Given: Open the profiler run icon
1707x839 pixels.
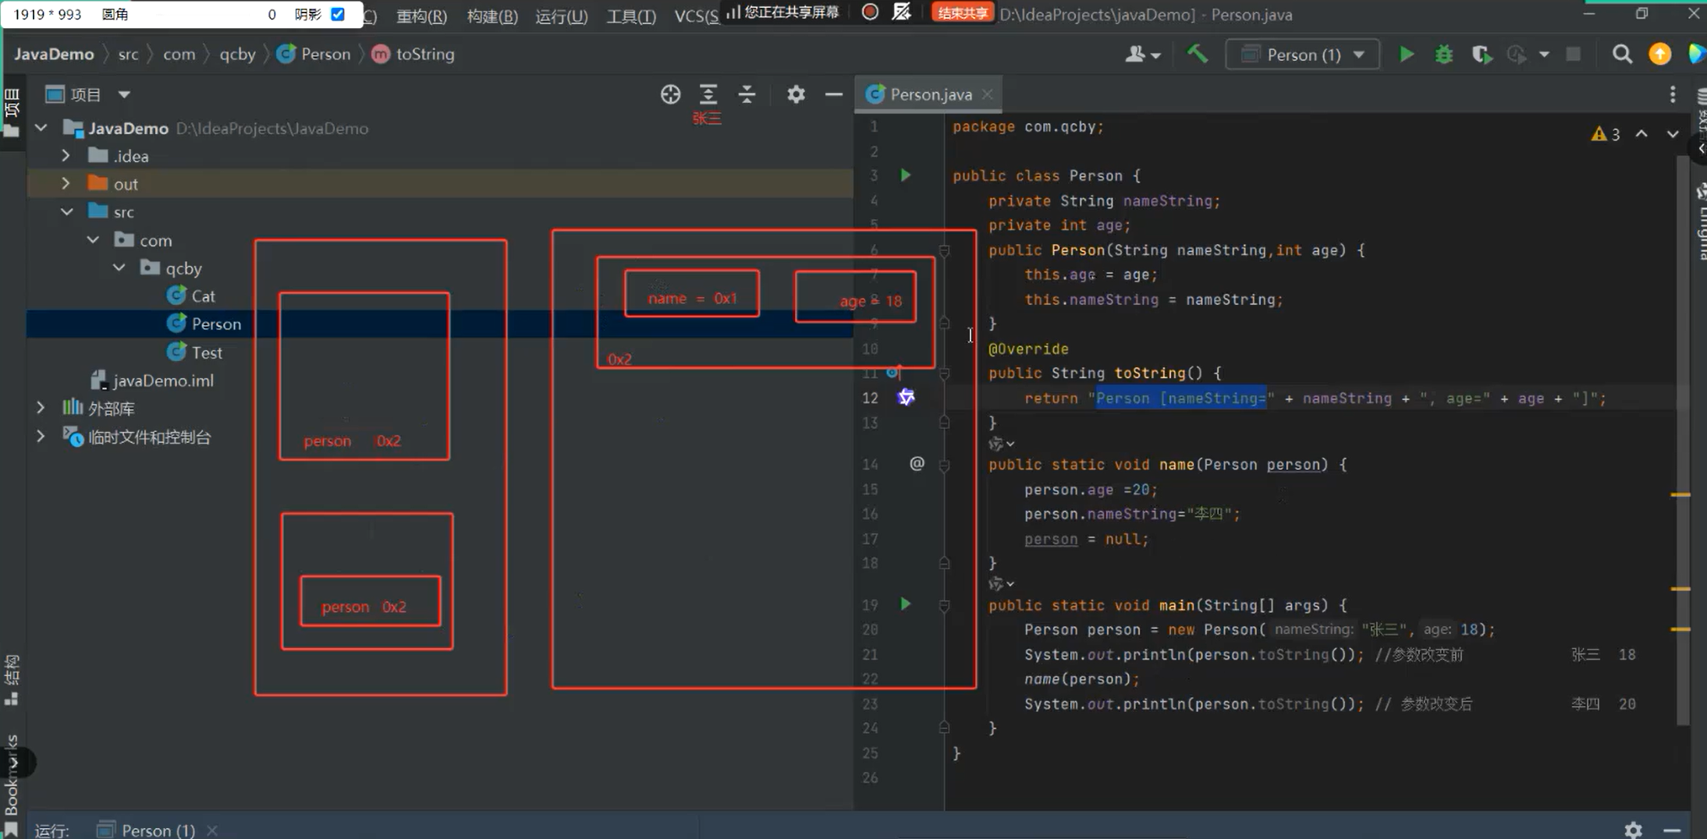Looking at the screenshot, I should 1516,55.
